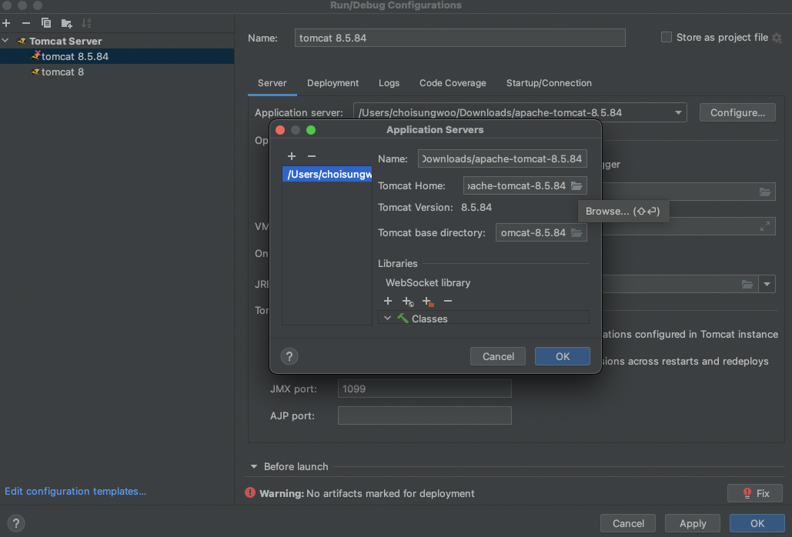Enable Store as project file checkbox
Image resolution: width=792 pixels, height=537 pixels.
667,38
